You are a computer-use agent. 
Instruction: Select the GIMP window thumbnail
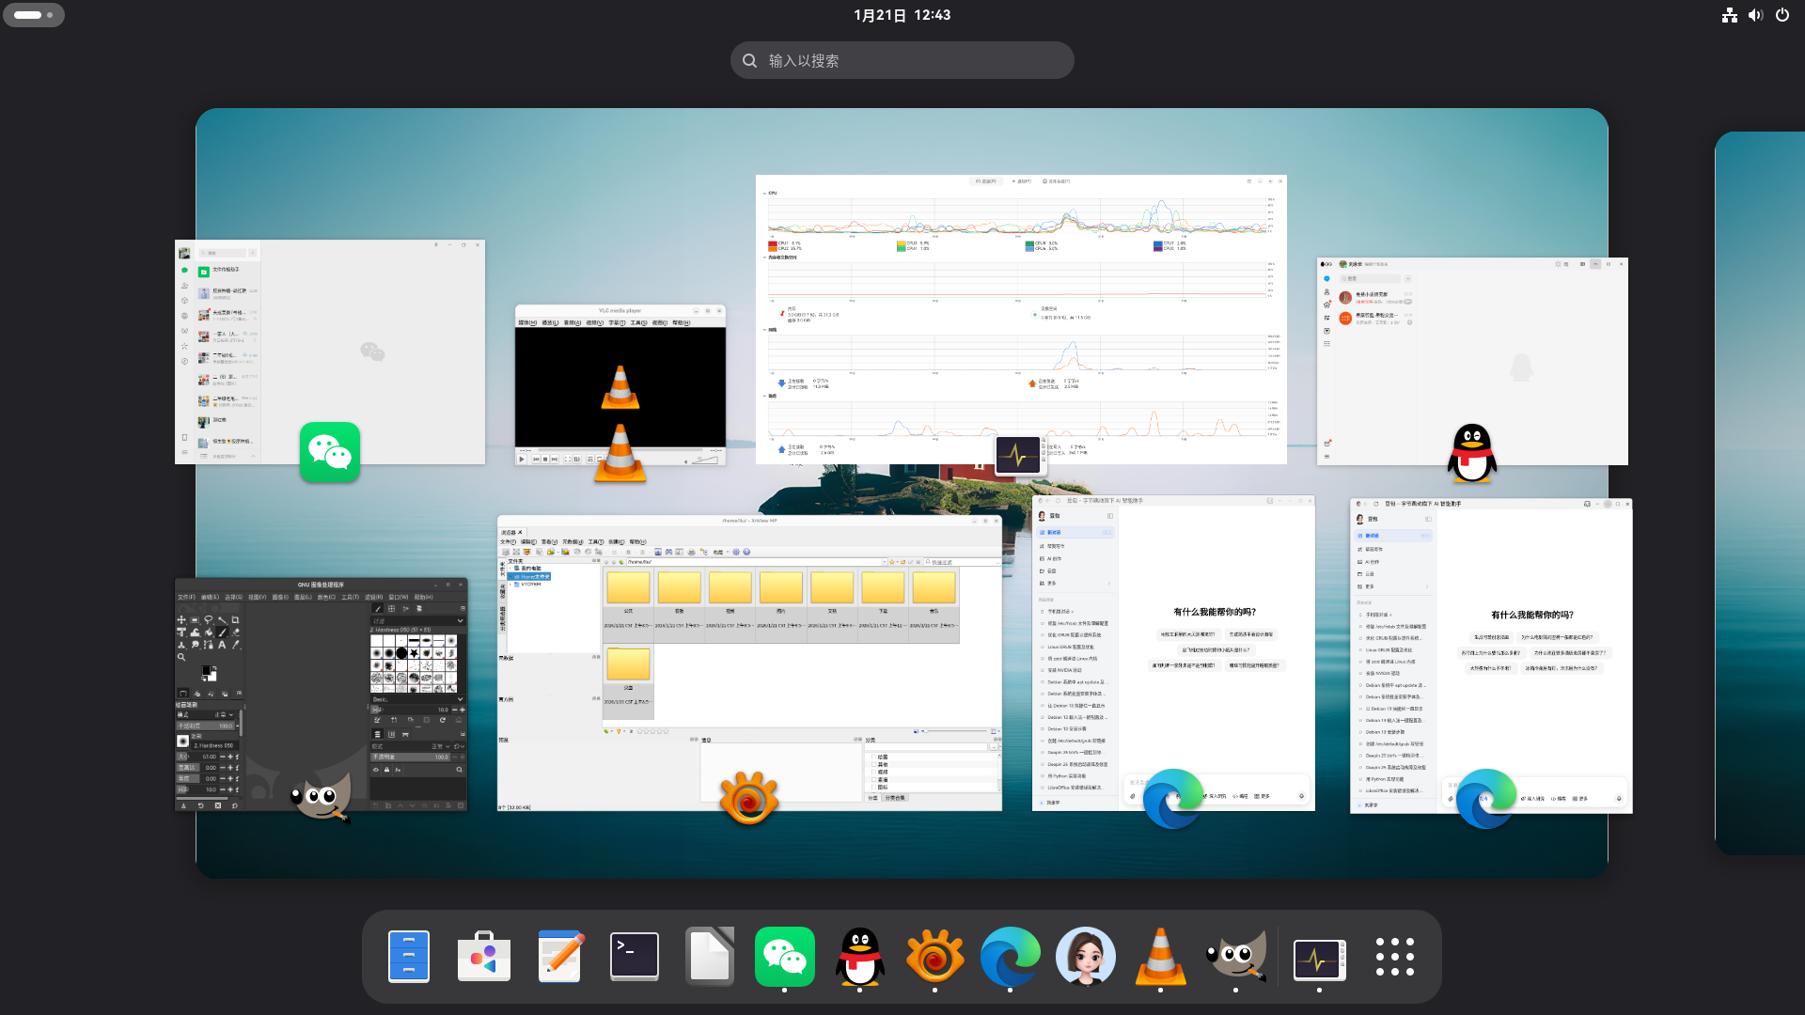pyautogui.click(x=320, y=677)
